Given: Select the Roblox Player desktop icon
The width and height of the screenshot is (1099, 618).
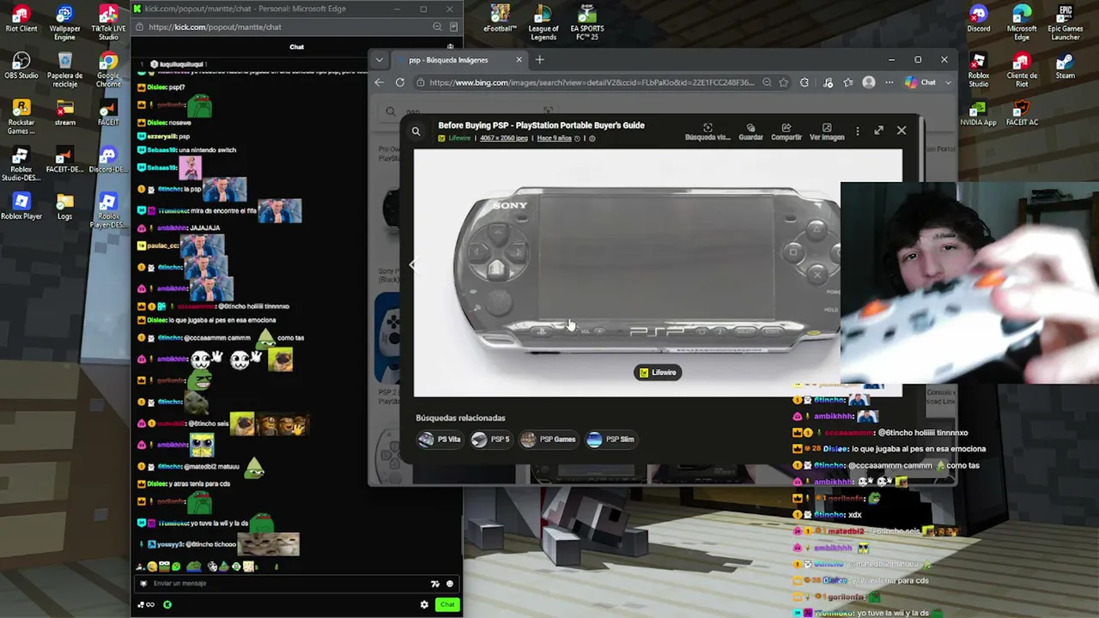Looking at the screenshot, I should click(x=21, y=207).
